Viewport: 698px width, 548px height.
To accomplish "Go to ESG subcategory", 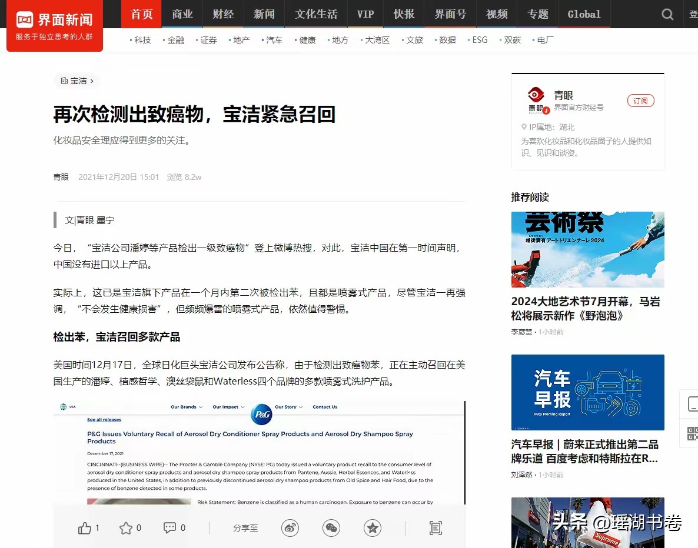I will (x=480, y=40).
